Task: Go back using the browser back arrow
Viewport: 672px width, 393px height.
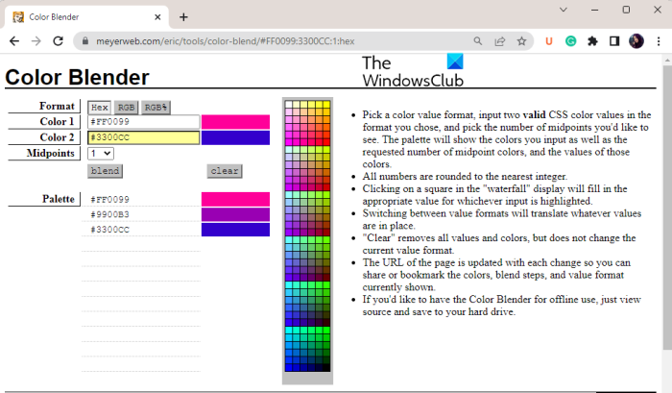Action: (x=14, y=41)
